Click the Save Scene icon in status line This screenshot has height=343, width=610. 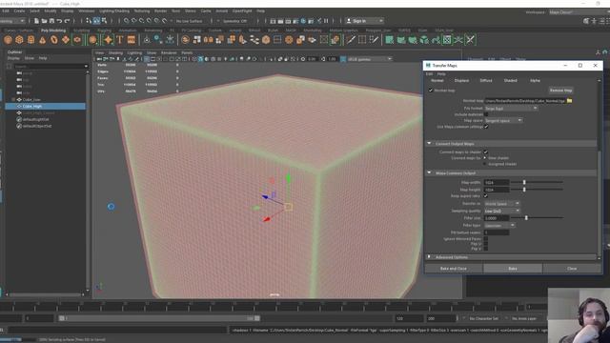(x=51, y=21)
